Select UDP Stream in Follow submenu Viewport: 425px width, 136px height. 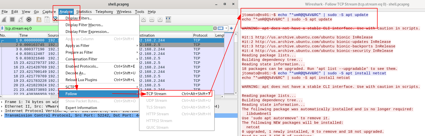(177, 100)
